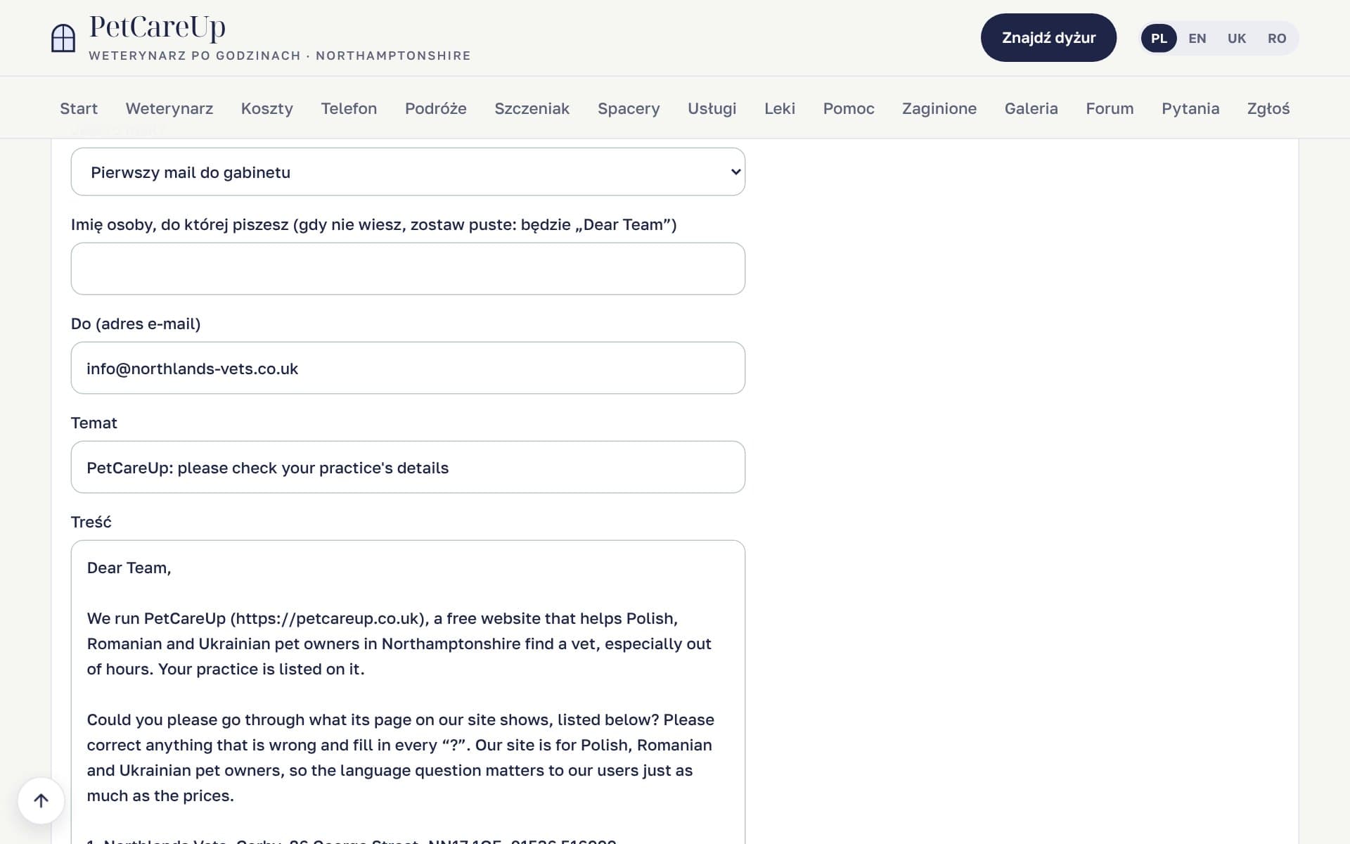Screen dimensions: 1350x844
Task: Select the Forum navigation link
Action: (x=1110, y=108)
